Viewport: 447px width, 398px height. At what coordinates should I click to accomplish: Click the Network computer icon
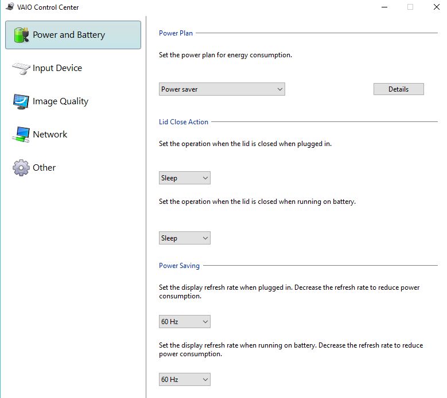tap(21, 135)
